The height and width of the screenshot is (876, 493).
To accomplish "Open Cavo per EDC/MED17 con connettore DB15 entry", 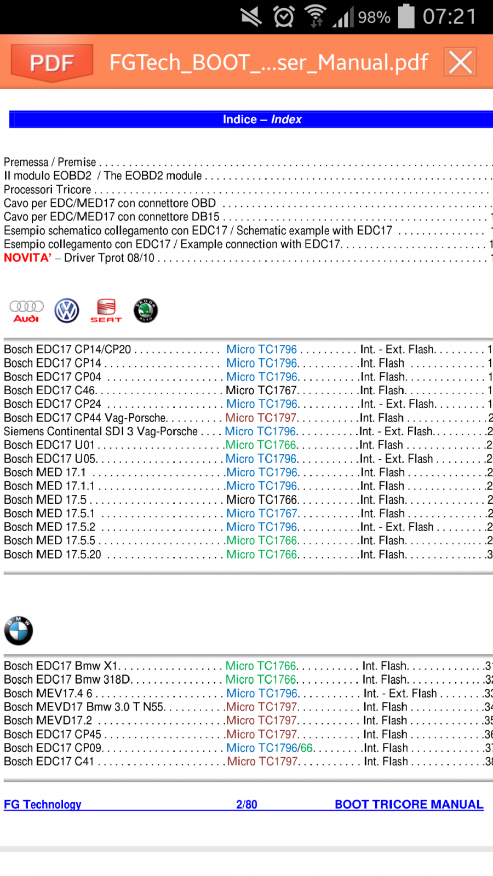I will [248, 217].
